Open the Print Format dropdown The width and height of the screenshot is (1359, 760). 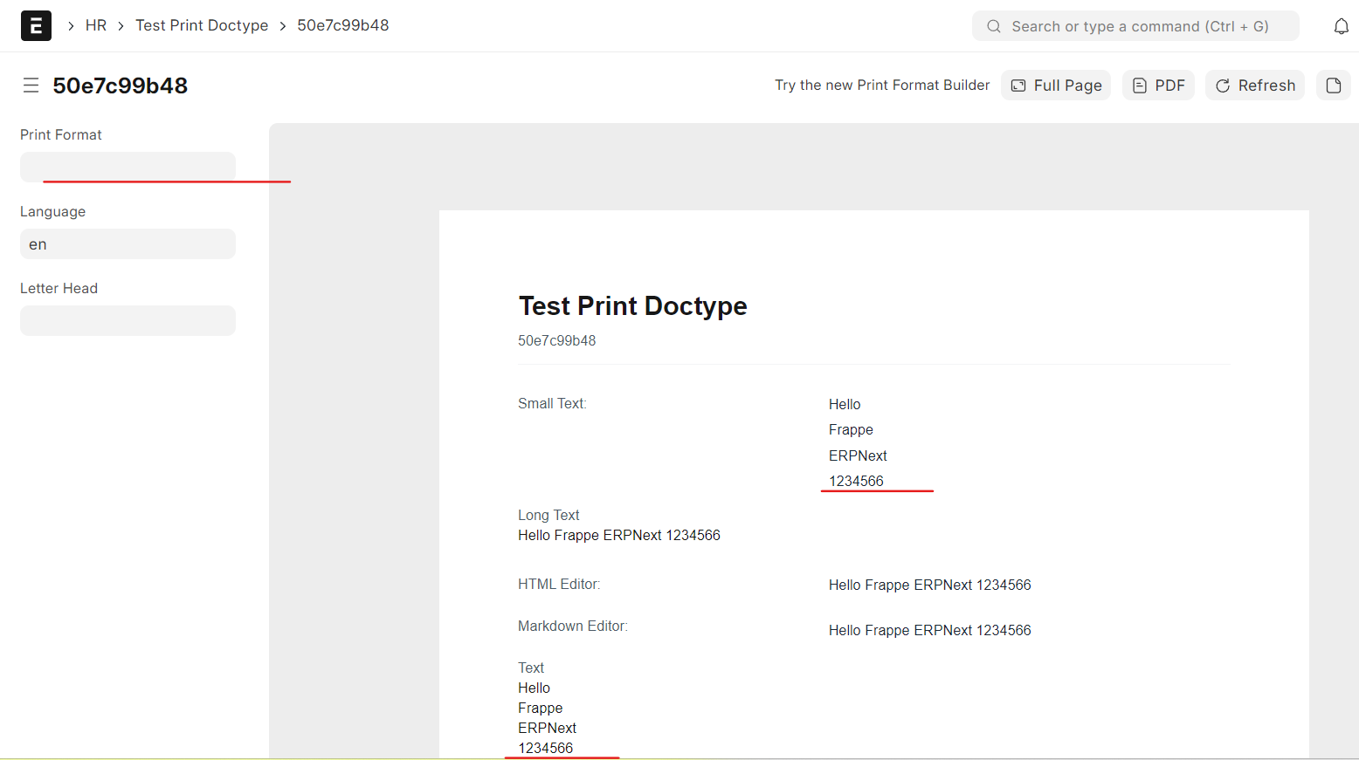[x=128, y=167]
